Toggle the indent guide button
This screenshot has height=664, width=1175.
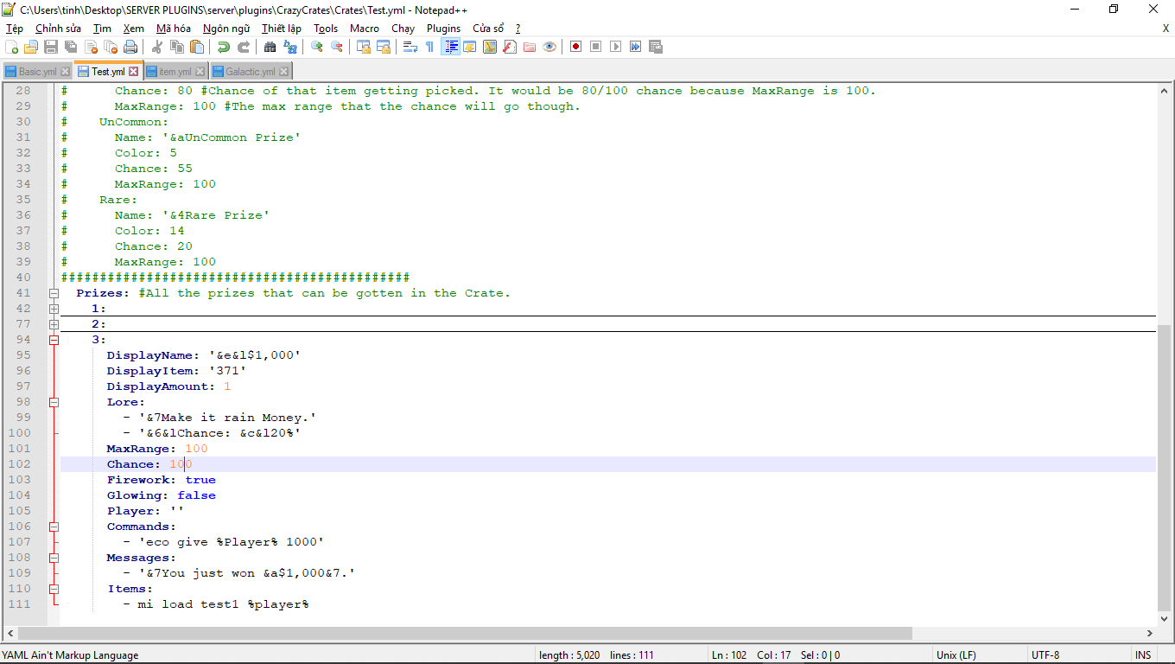(x=450, y=47)
